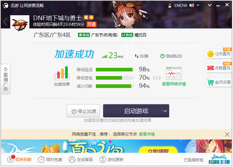
Task: Click the 即将到期 yen icon with badge
Action: click(11, 159)
